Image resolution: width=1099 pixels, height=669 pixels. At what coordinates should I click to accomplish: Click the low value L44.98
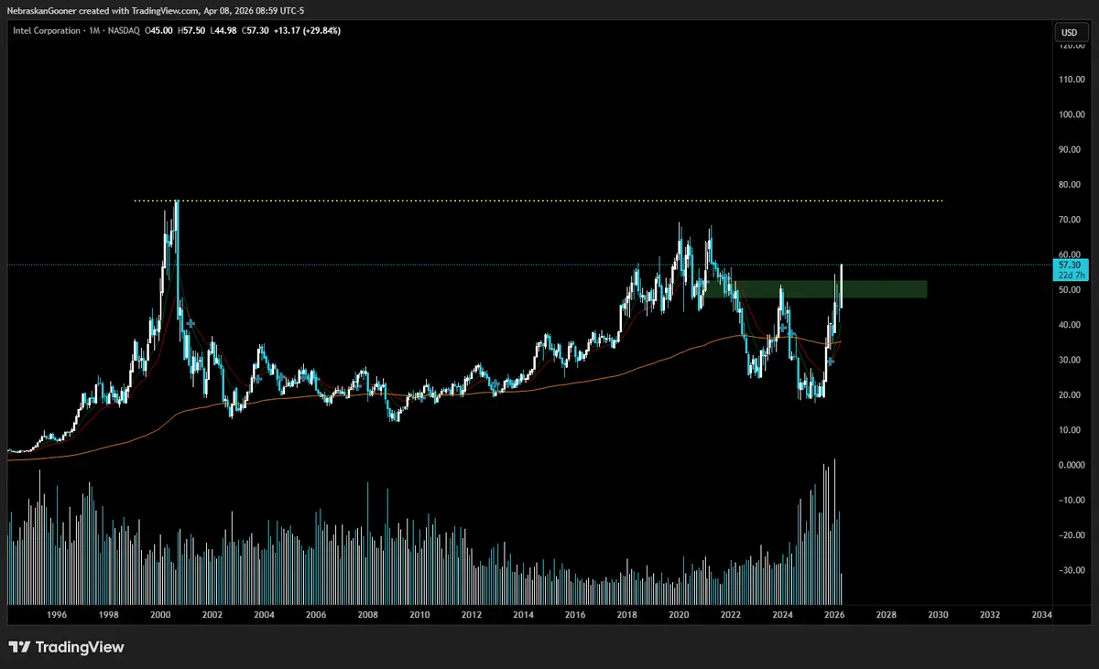point(222,31)
